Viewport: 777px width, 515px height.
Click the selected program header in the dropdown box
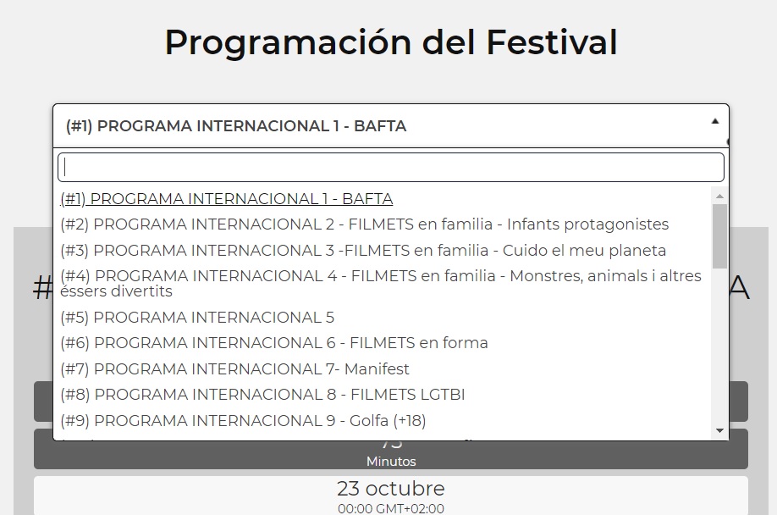pyautogui.click(x=236, y=126)
